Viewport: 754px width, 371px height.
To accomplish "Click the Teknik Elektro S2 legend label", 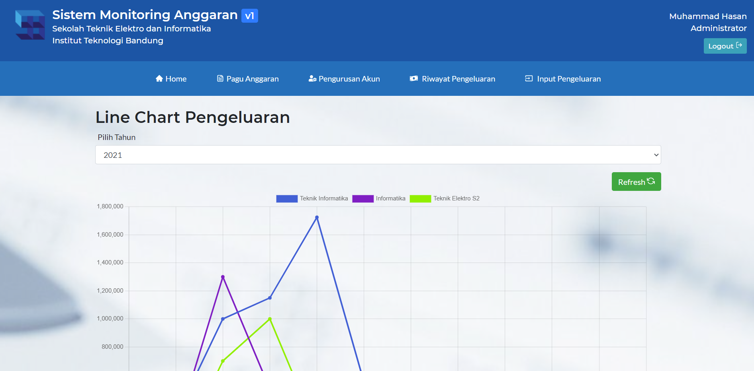I will click(x=456, y=198).
